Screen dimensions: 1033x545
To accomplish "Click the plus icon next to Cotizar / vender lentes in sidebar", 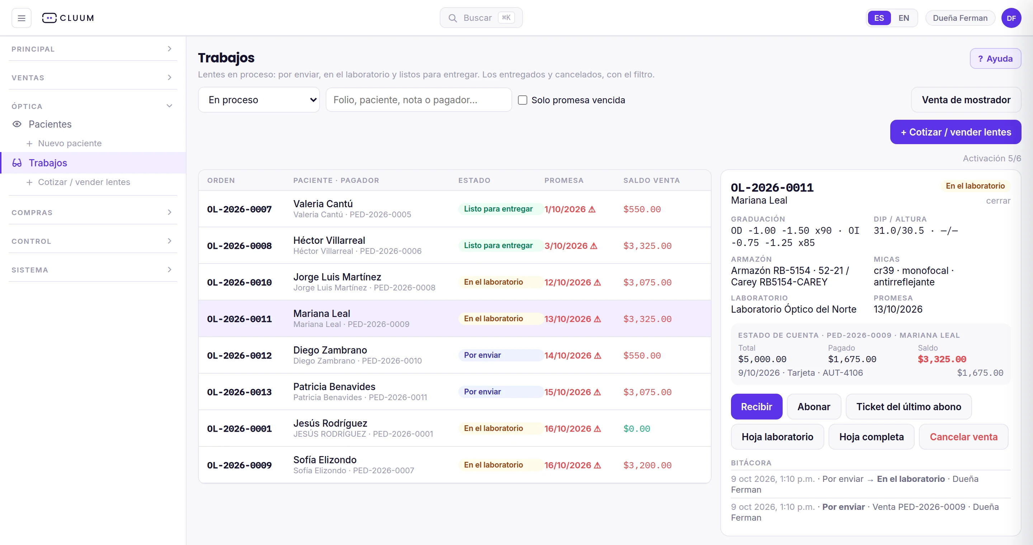I will point(29,183).
